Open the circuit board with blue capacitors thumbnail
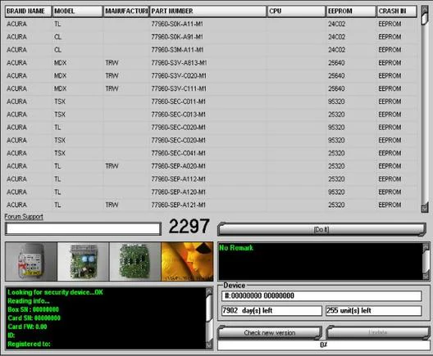The width and height of the screenshot is (433, 356). click(x=83, y=262)
